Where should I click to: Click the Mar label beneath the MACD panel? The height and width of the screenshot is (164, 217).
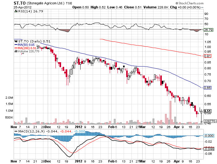click(x=142, y=161)
